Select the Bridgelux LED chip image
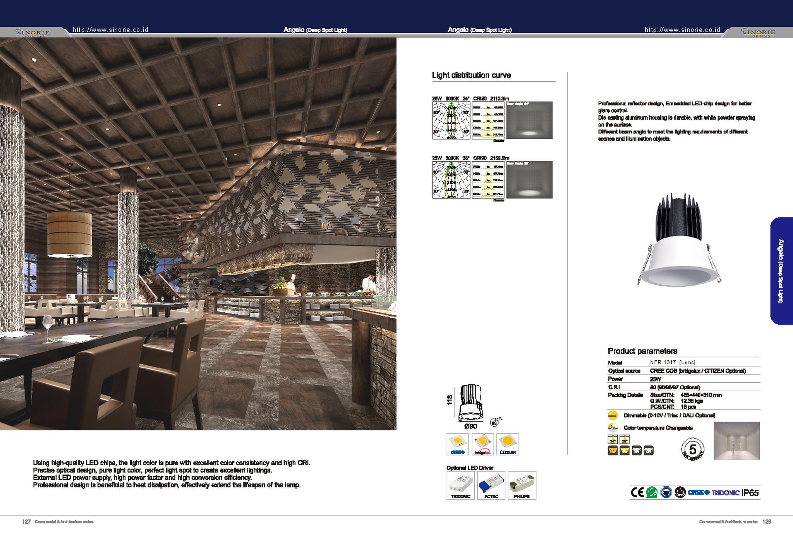The width and height of the screenshot is (793, 542). pyautogui.click(x=483, y=444)
